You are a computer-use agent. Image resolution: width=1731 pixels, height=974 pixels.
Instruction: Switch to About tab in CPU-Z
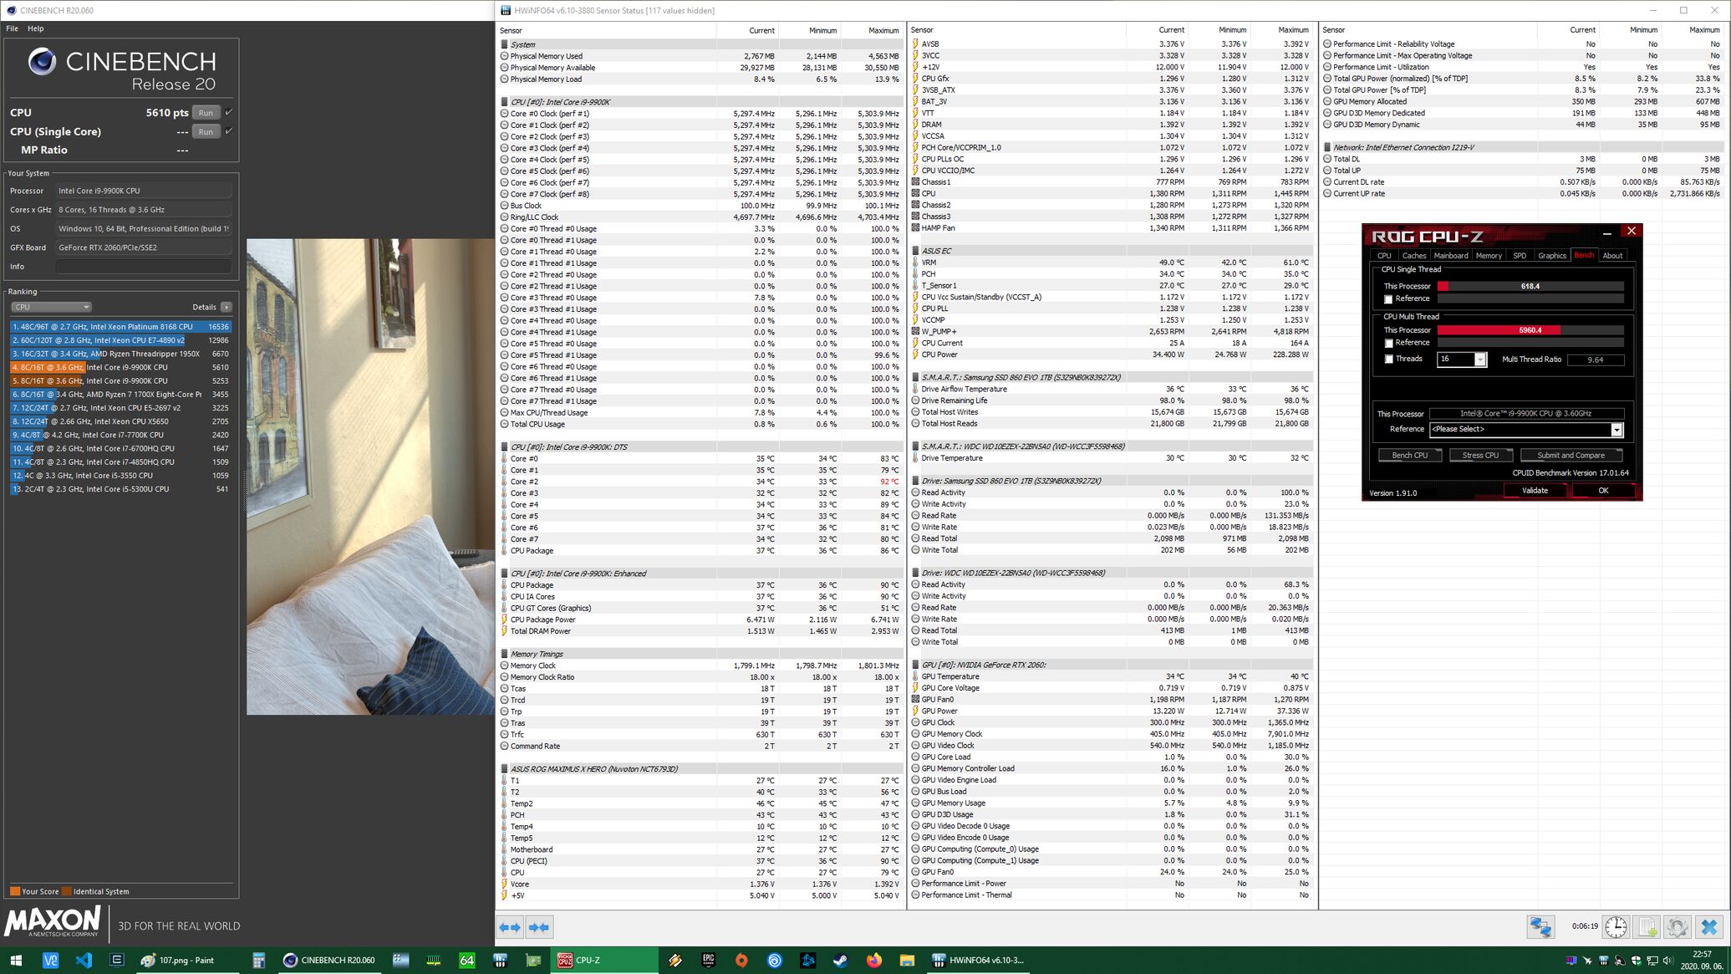1612,256
